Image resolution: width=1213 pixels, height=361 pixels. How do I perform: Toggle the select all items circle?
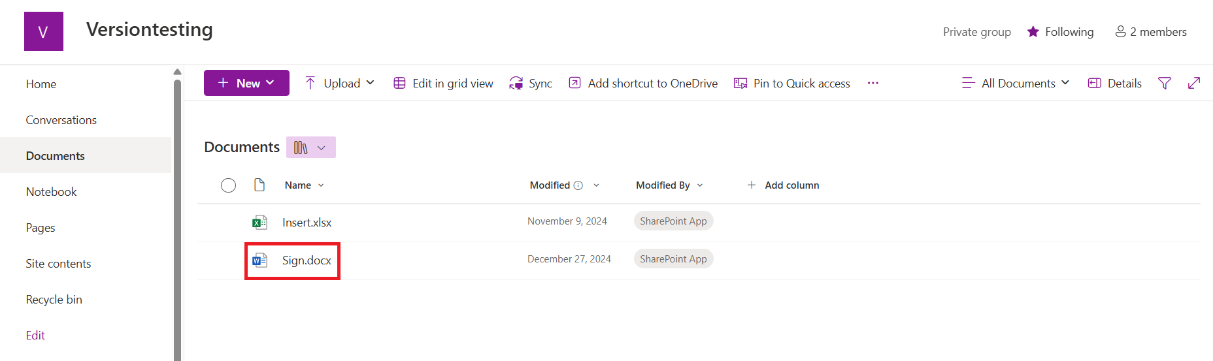(x=228, y=185)
